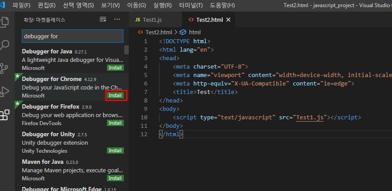This screenshot has height=191, width=392.
Task: Open the 도움말(H) menu
Action: (x=222, y=5)
